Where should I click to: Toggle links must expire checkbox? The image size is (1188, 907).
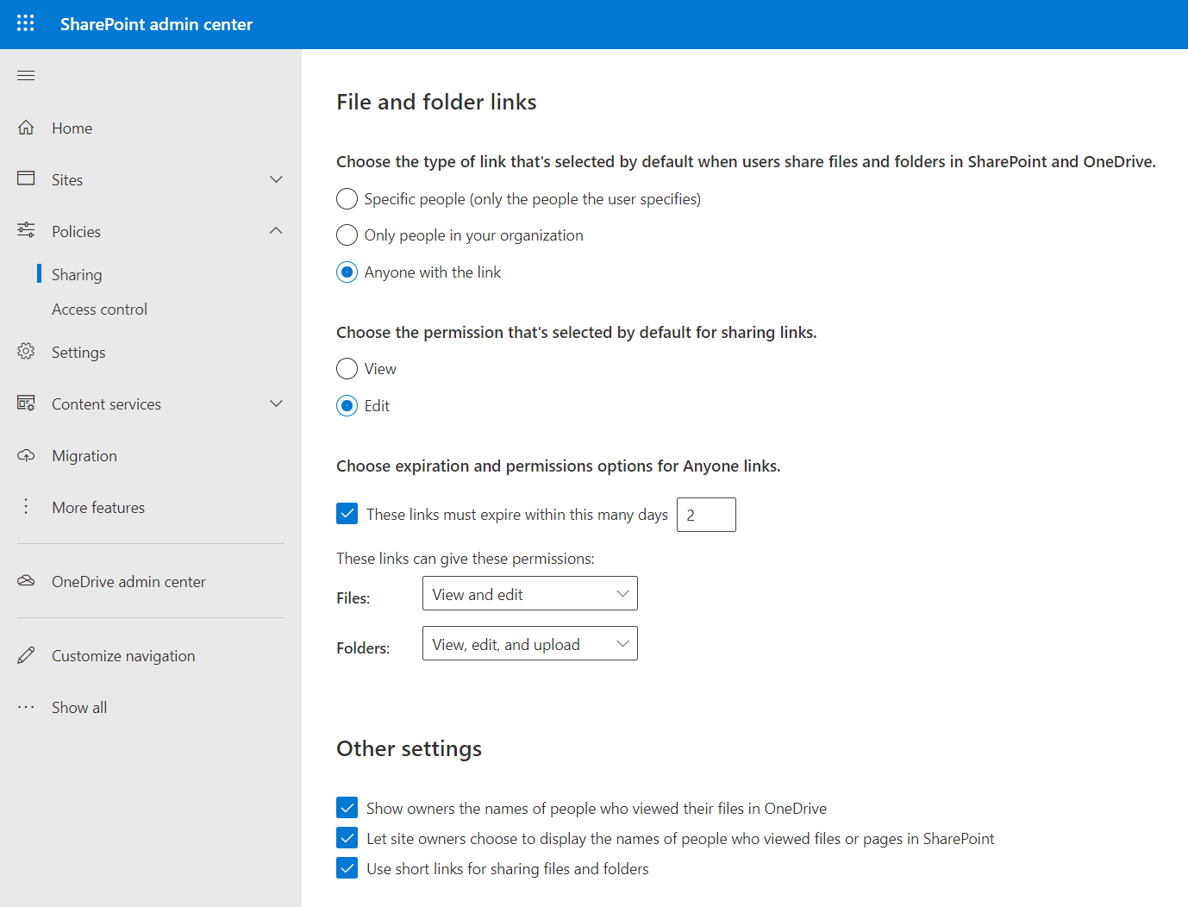(x=347, y=514)
